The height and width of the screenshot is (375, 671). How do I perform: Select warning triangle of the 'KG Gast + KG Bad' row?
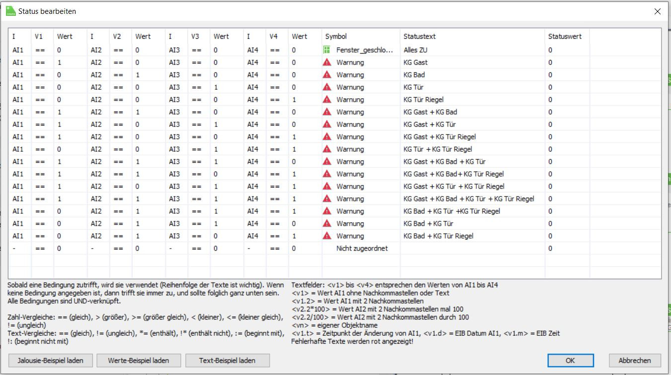pos(327,112)
